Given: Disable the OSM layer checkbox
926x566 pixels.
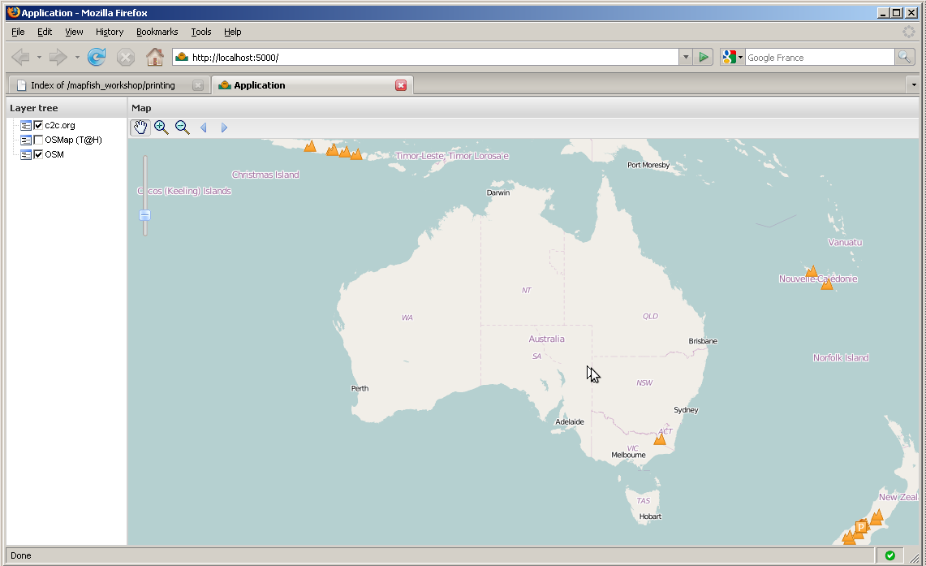Looking at the screenshot, I should [38, 154].
